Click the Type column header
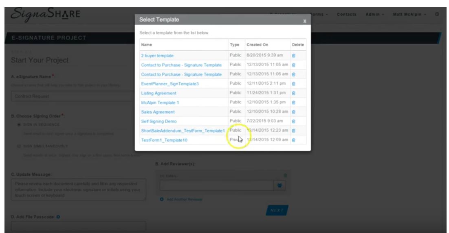The height and width of the screenshot is (233, 449). coord(235,45)
